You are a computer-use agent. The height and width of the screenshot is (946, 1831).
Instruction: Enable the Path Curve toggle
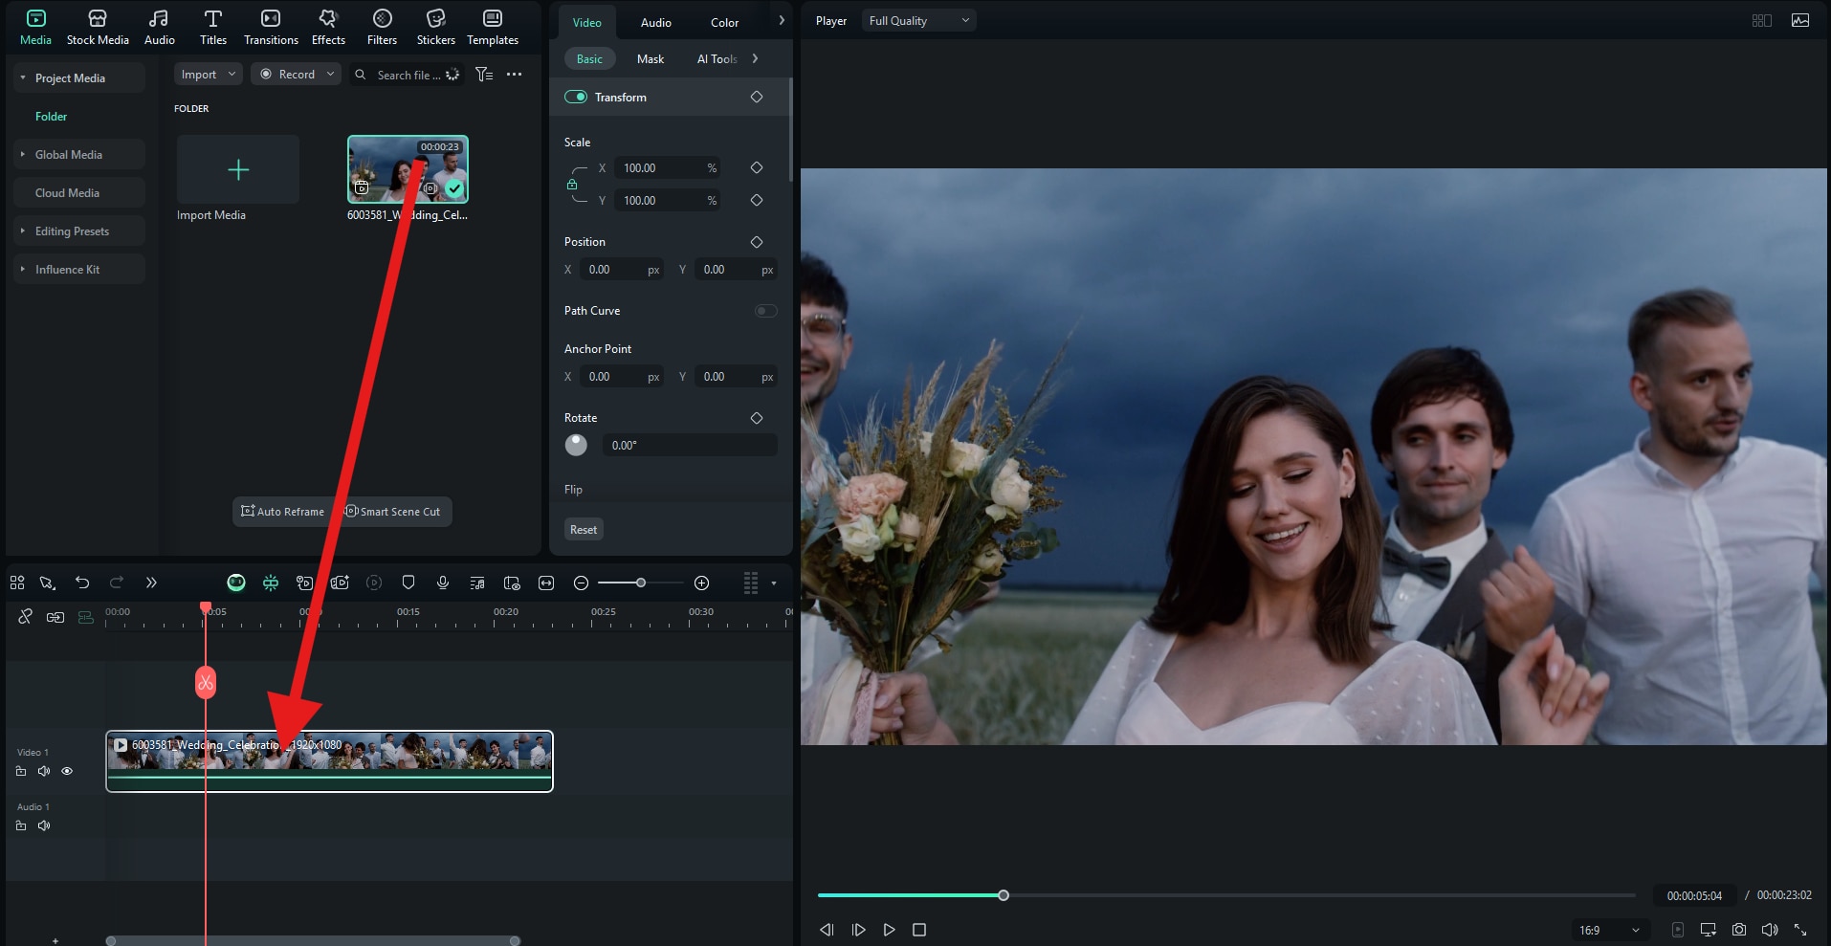(x=765, y=311)
